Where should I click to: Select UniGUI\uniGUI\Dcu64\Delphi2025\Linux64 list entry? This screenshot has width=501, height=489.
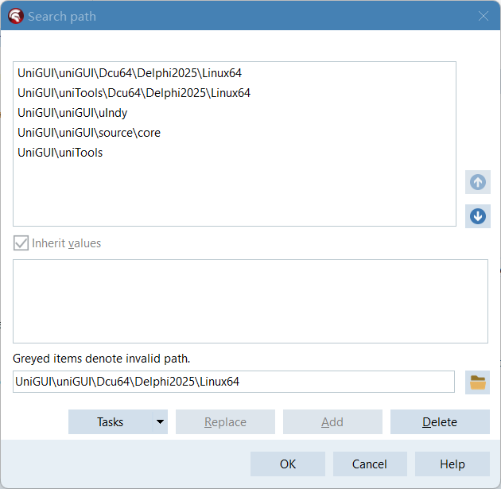coord(235,73)
